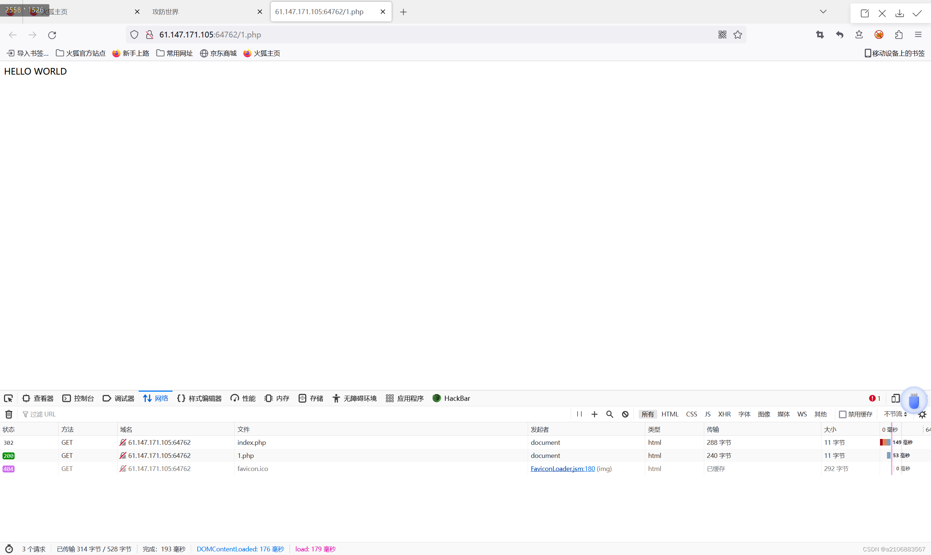Open network request search
Image resolution: width=931 pixels, height=555 pixels.
610,414
